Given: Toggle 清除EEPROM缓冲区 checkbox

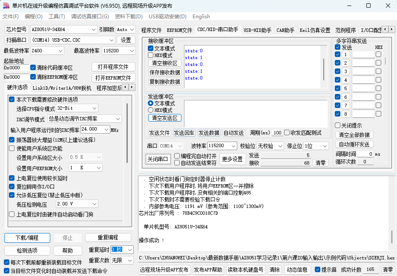Looking at the screenshot, I should (x=33, y=77).
